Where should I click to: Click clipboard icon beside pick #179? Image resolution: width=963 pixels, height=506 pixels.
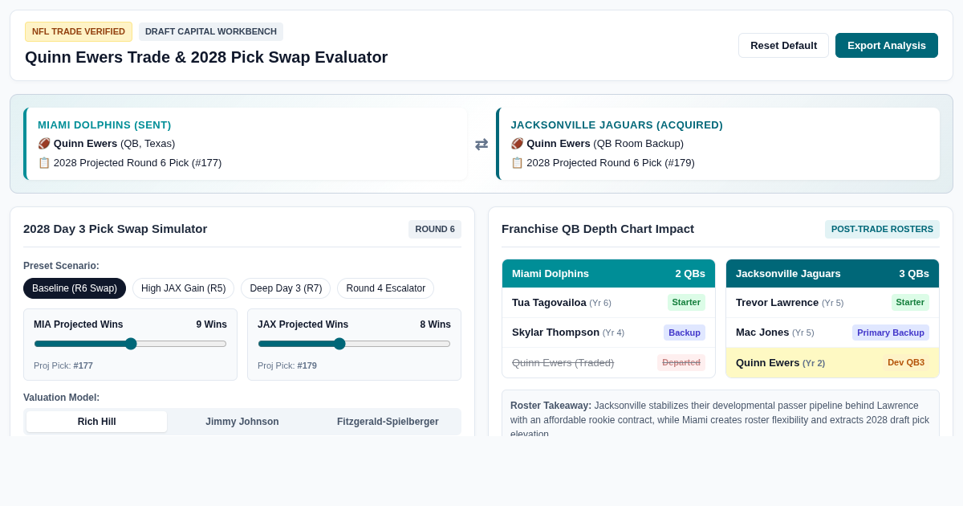coord(517,162)
